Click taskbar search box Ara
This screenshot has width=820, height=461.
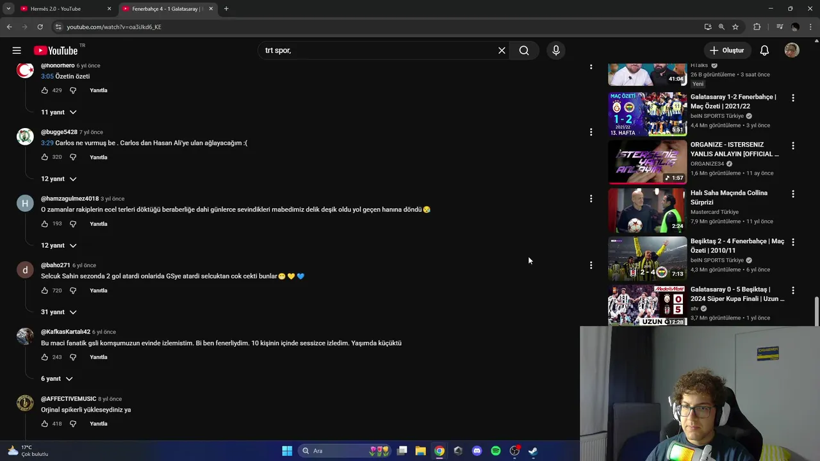pyautogui.click(x=346, y=451)
